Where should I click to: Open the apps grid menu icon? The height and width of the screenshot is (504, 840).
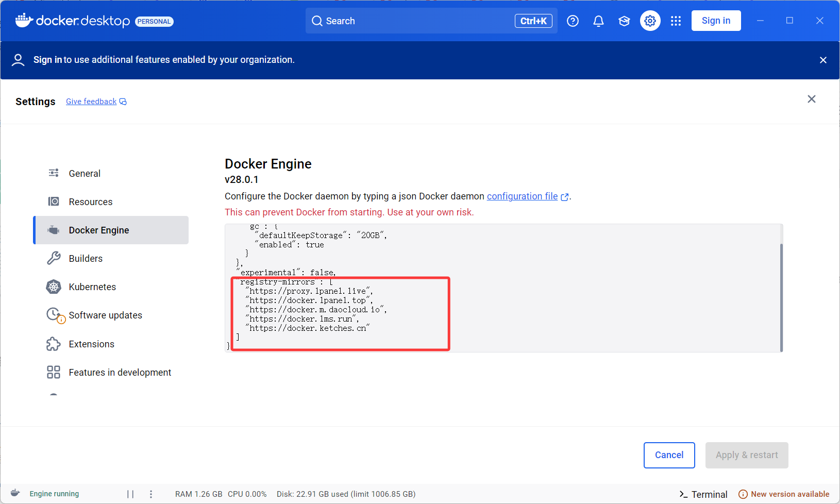(x=676, y=21)
